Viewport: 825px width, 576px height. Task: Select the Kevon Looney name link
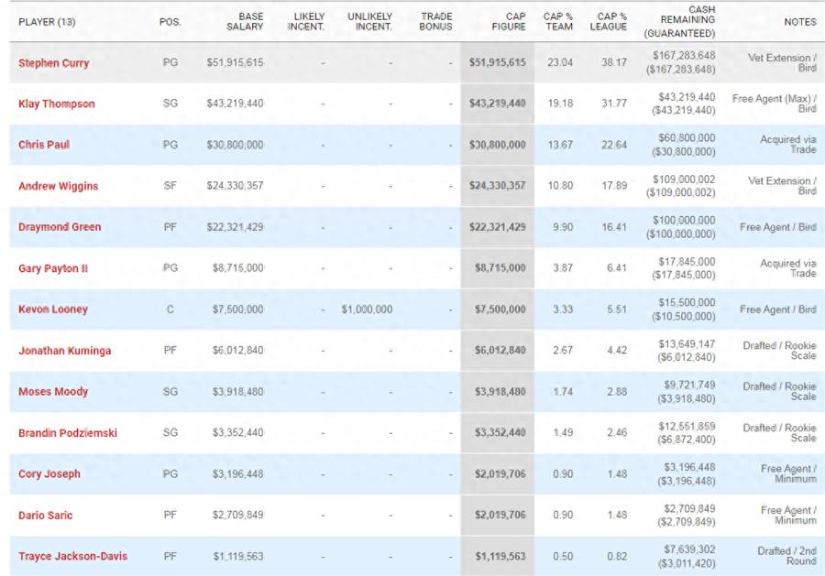pos(53,309)
